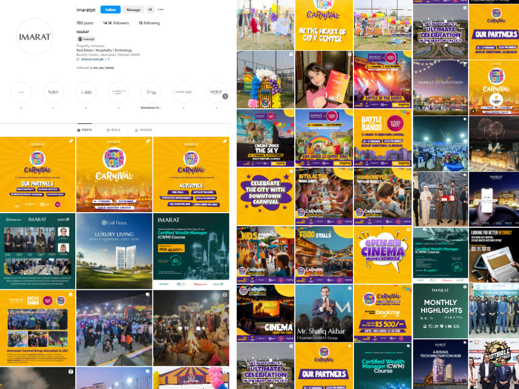Screen dimensions: 519x389
Task: Open the Graana IMARAT meeting group photo post
Action: click(38, 251)
